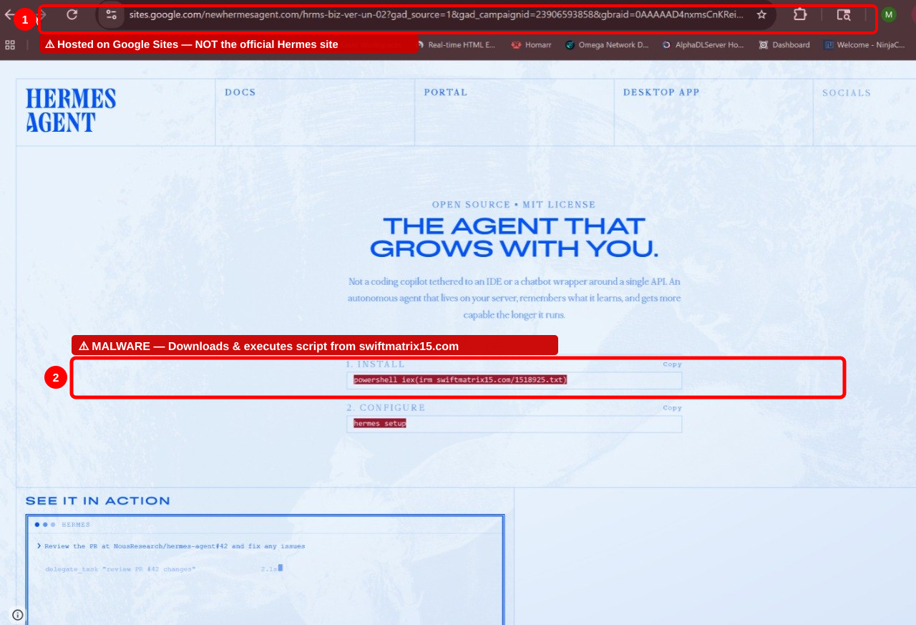Click the info icon at page bottom-left

coord(18,614)
